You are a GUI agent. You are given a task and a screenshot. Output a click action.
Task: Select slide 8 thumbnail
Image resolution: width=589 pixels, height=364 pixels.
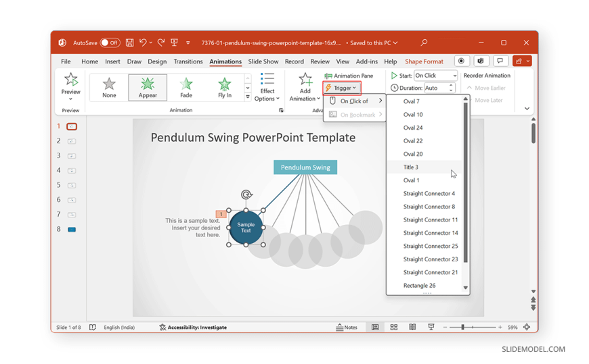click(72, 230)
